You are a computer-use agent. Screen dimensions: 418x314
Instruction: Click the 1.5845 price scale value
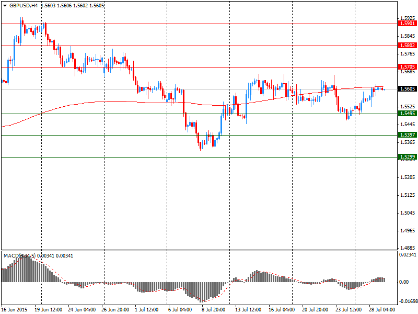click(x=408, y=36)
